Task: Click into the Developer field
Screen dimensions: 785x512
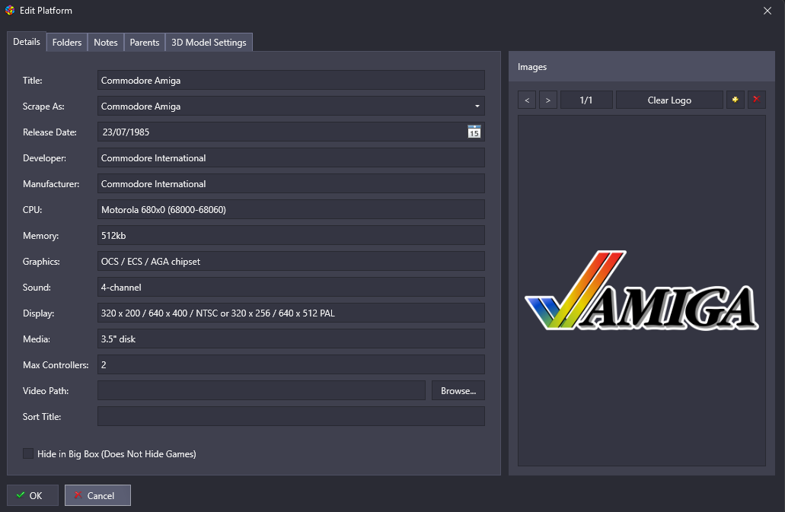Action: (x=291, y=157)
